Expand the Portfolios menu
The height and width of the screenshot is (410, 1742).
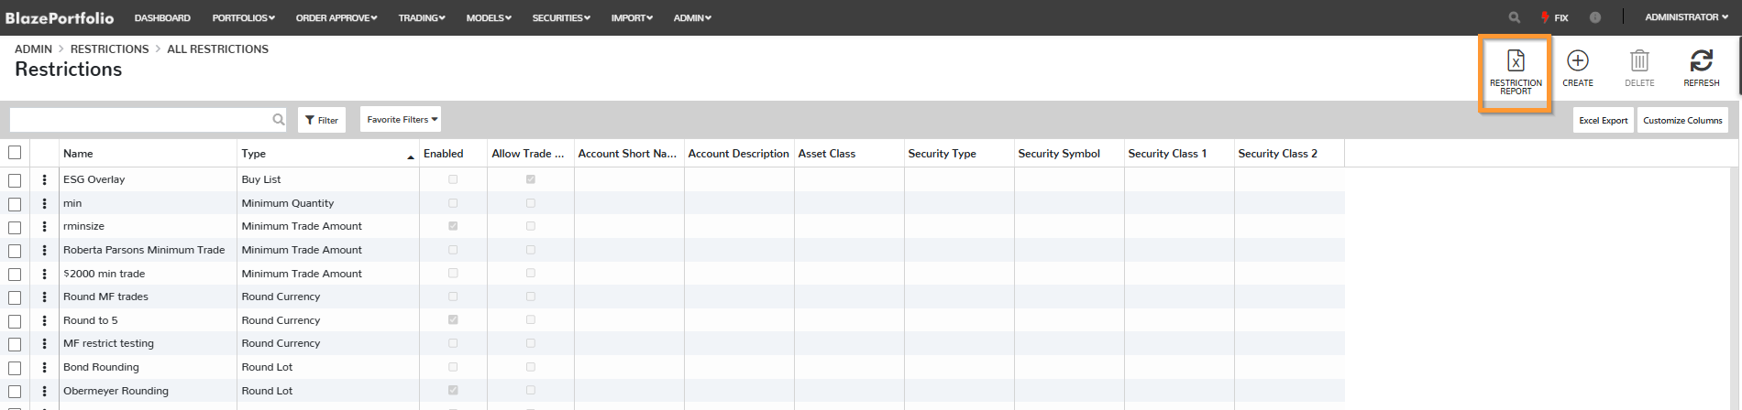point(243,17)
